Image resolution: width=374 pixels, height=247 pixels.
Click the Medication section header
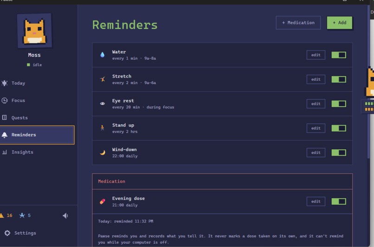[111, 181]
